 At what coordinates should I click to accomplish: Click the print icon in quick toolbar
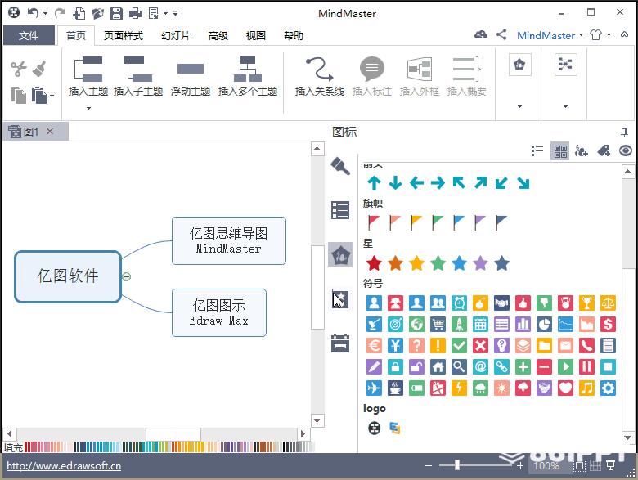(x=135, y=13)
